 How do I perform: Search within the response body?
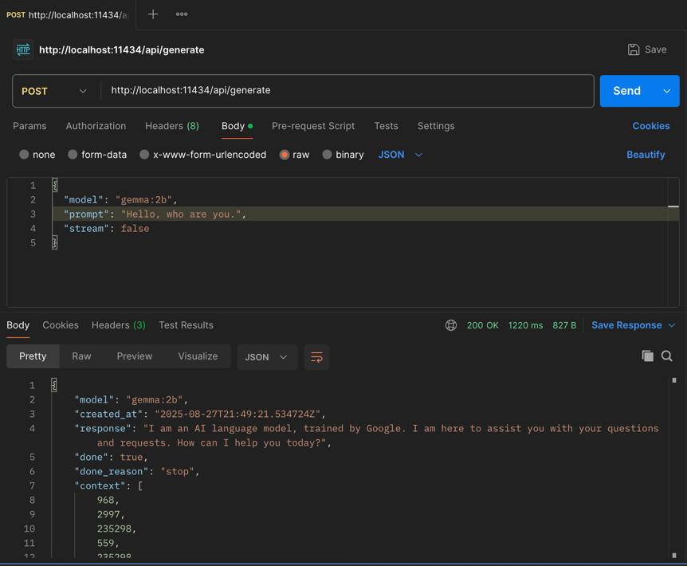click(667, 356)
